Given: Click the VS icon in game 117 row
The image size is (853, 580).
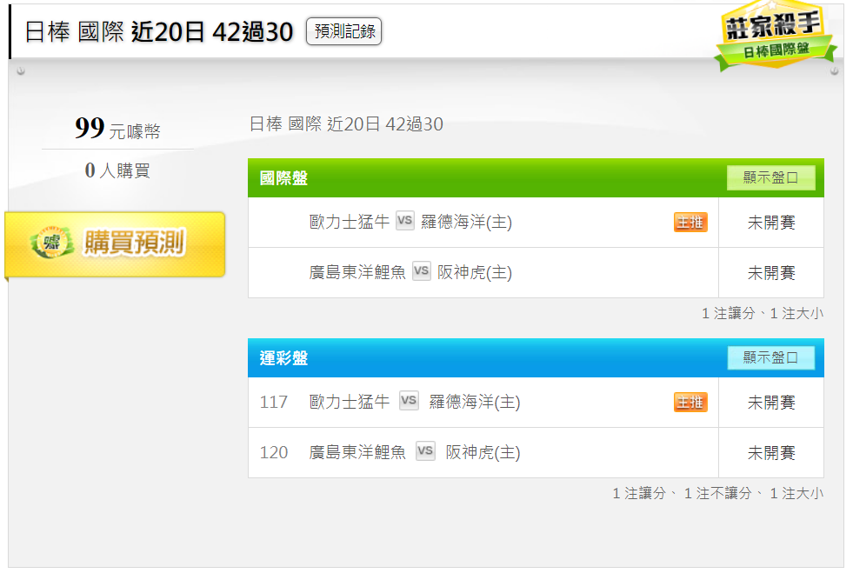Looking at the screenshot, I should [409, 401].
